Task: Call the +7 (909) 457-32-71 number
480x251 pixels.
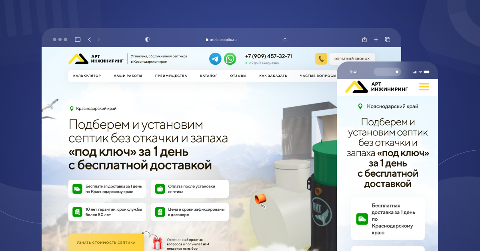Action: coord(268,56)
